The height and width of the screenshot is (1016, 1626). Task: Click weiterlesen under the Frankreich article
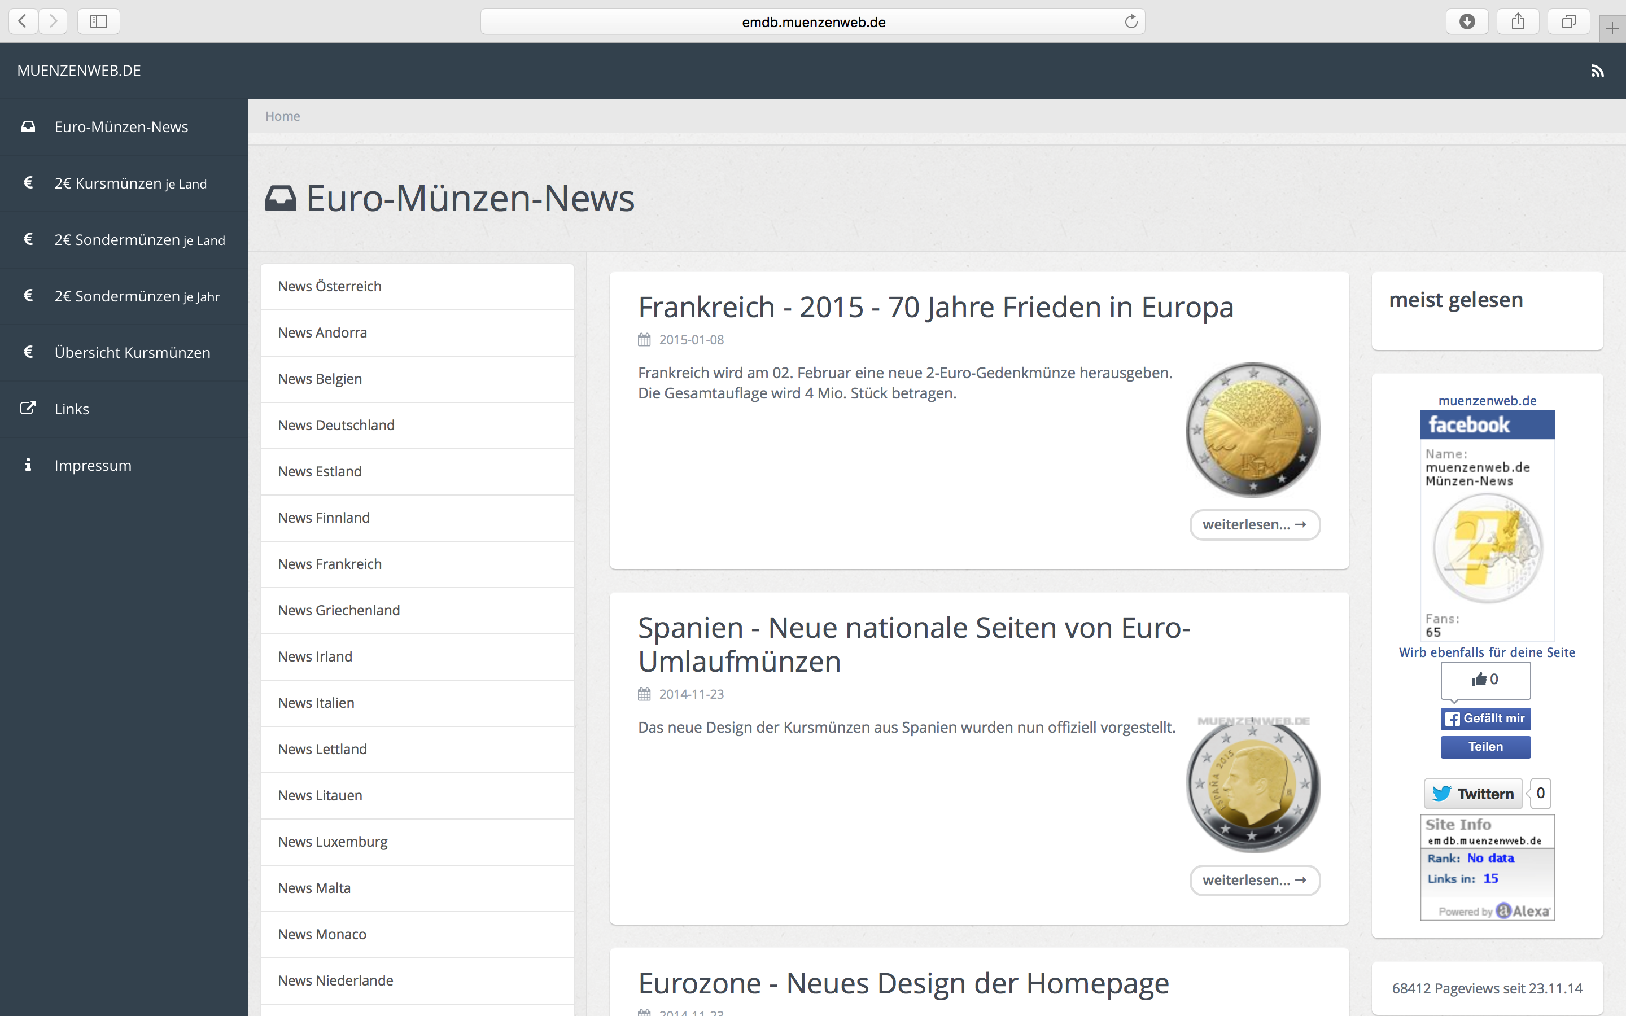[x=1254, y=525]
